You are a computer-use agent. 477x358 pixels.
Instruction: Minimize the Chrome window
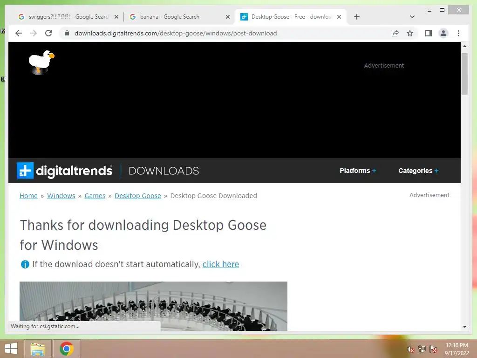coord(429,10)
